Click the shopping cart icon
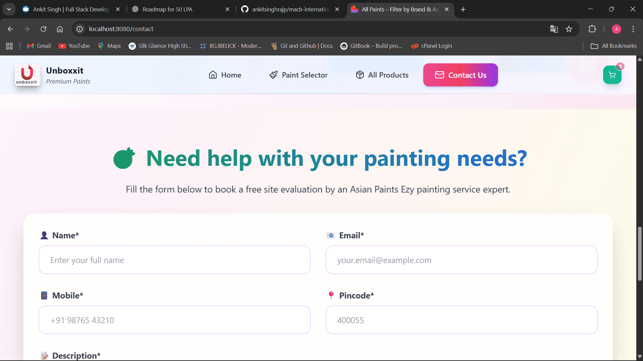The image size is (643, 361). pos(612,75)
